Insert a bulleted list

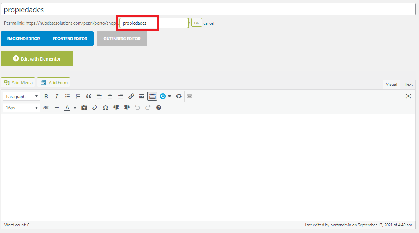click(68, 96)
